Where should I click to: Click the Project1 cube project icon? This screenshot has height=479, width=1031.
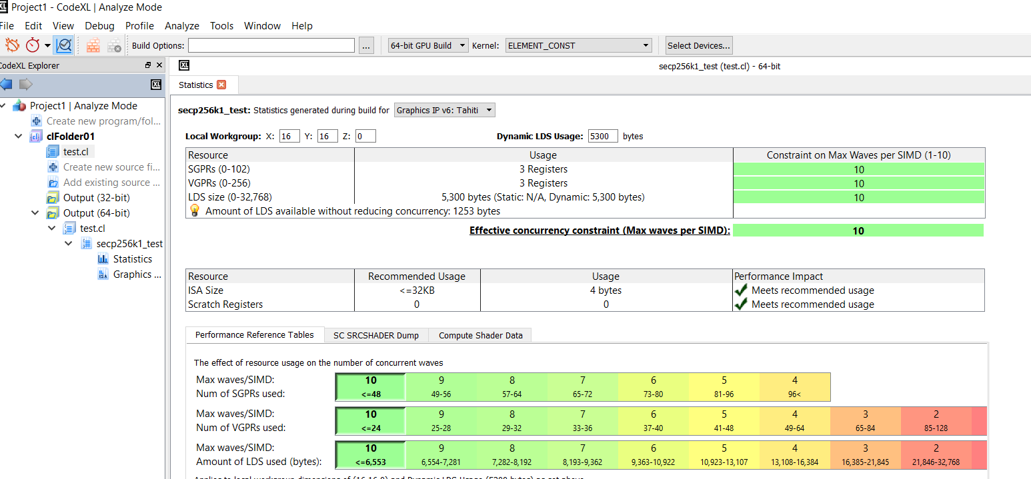[20, 106]
